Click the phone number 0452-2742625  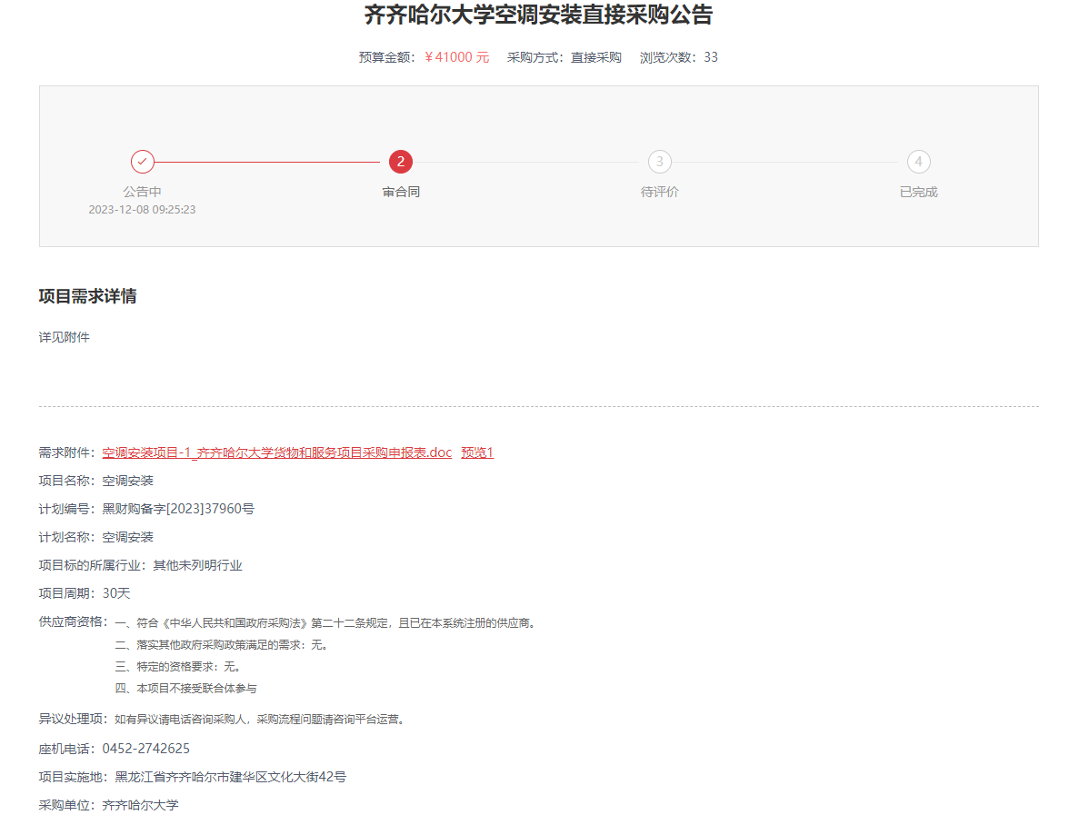(x=145, y=749)
